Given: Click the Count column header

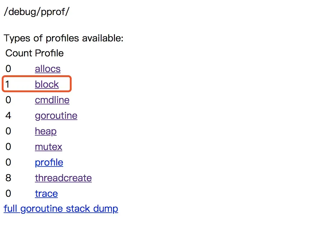Looking at the screenshot, I should point(19,53).
